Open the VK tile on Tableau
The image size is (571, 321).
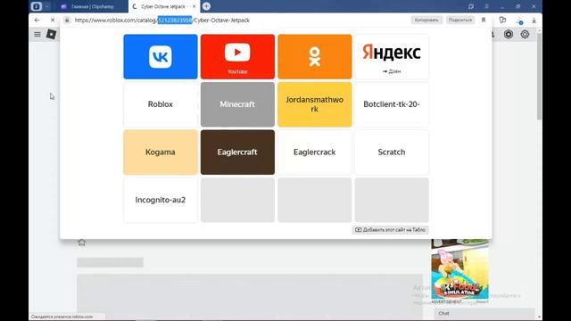click(161, 57)
